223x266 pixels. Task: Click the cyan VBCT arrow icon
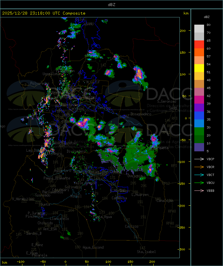[x=199, y=175]
